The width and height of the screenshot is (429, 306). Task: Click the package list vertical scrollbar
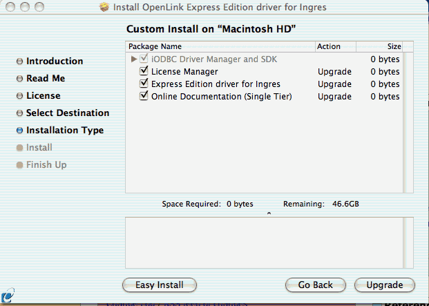pos(408,122)
